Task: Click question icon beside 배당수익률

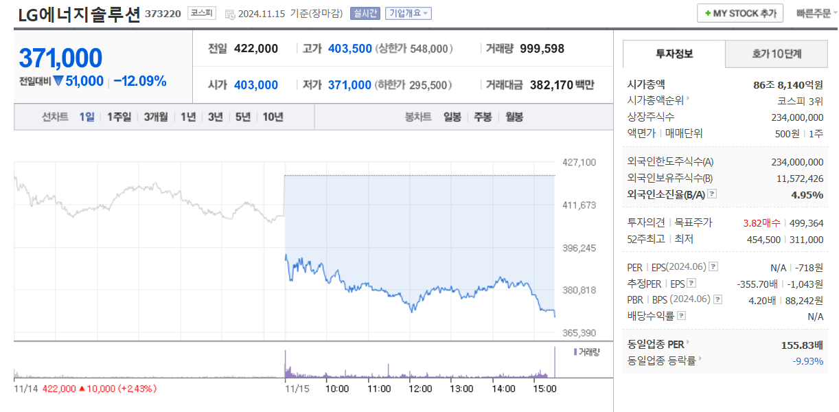Action: [681, 316]
